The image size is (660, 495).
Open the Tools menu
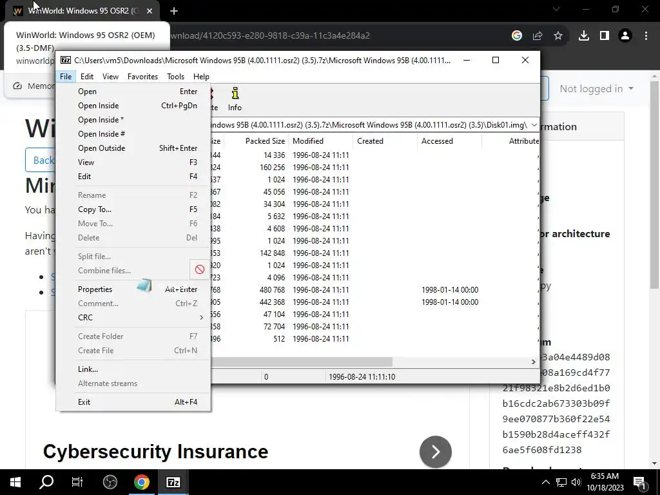tap(175, 77)
